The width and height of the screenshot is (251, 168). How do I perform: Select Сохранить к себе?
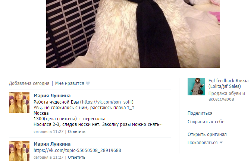[206, 122]
